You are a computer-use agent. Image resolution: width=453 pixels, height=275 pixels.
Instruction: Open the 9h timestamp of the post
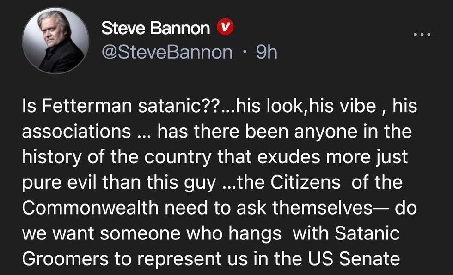point(266,52)
